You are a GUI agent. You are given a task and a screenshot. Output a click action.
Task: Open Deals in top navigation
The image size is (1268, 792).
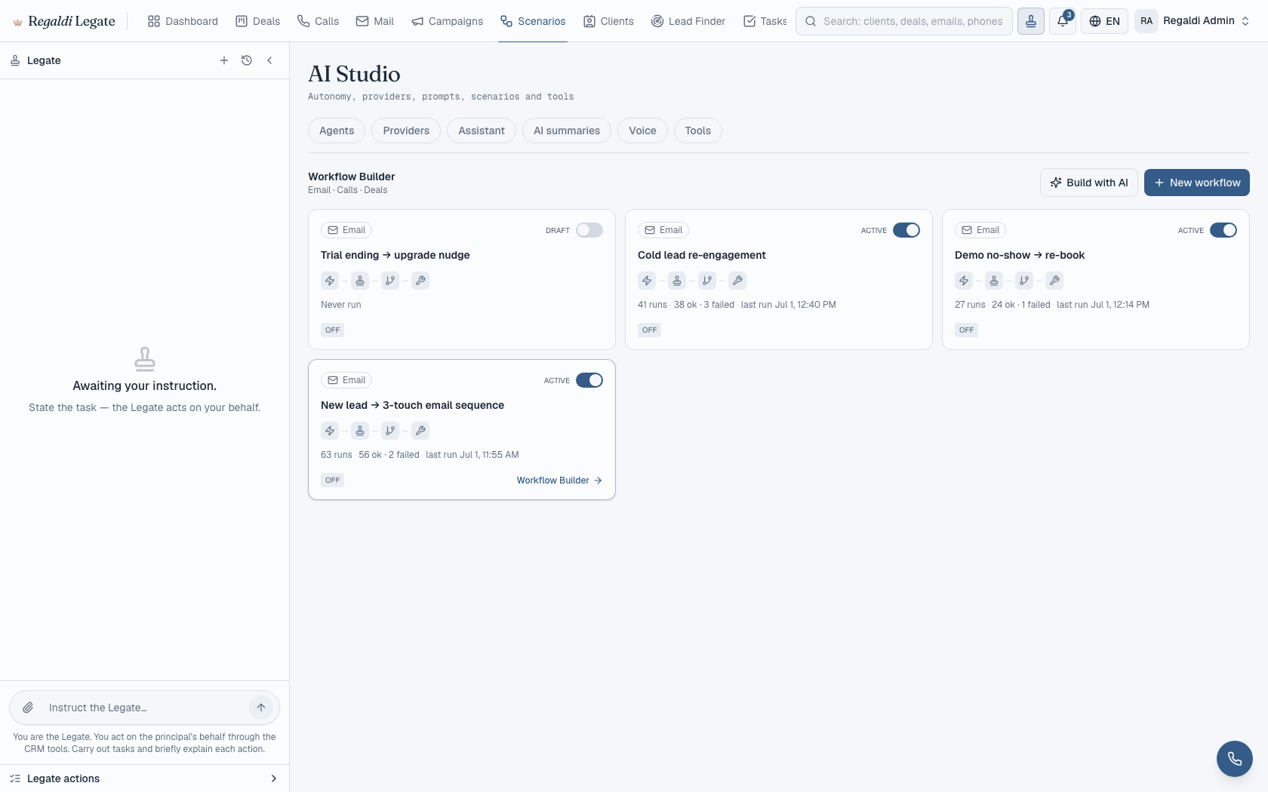tap(258, 21)
